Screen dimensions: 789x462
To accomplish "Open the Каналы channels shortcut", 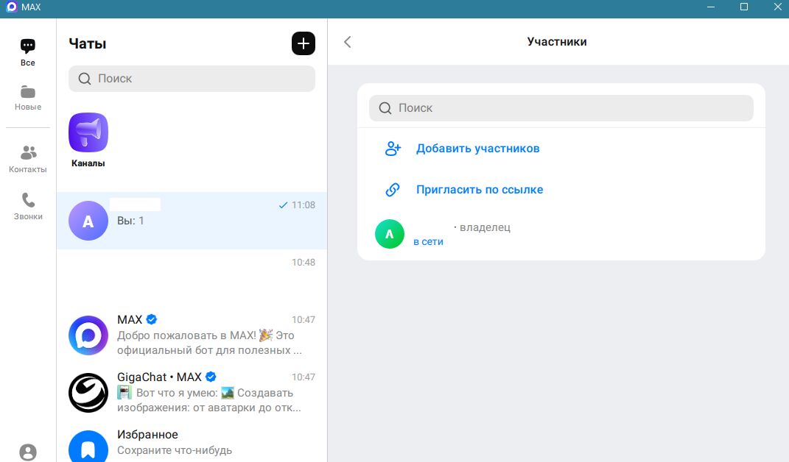I will [x=88, y=140].
